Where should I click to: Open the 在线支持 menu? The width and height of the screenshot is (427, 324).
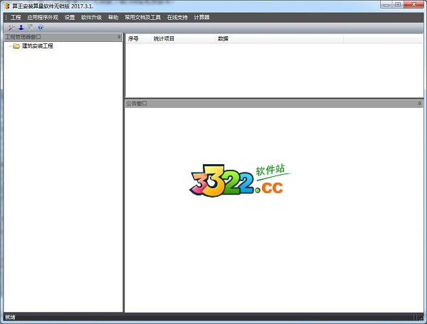177,17
